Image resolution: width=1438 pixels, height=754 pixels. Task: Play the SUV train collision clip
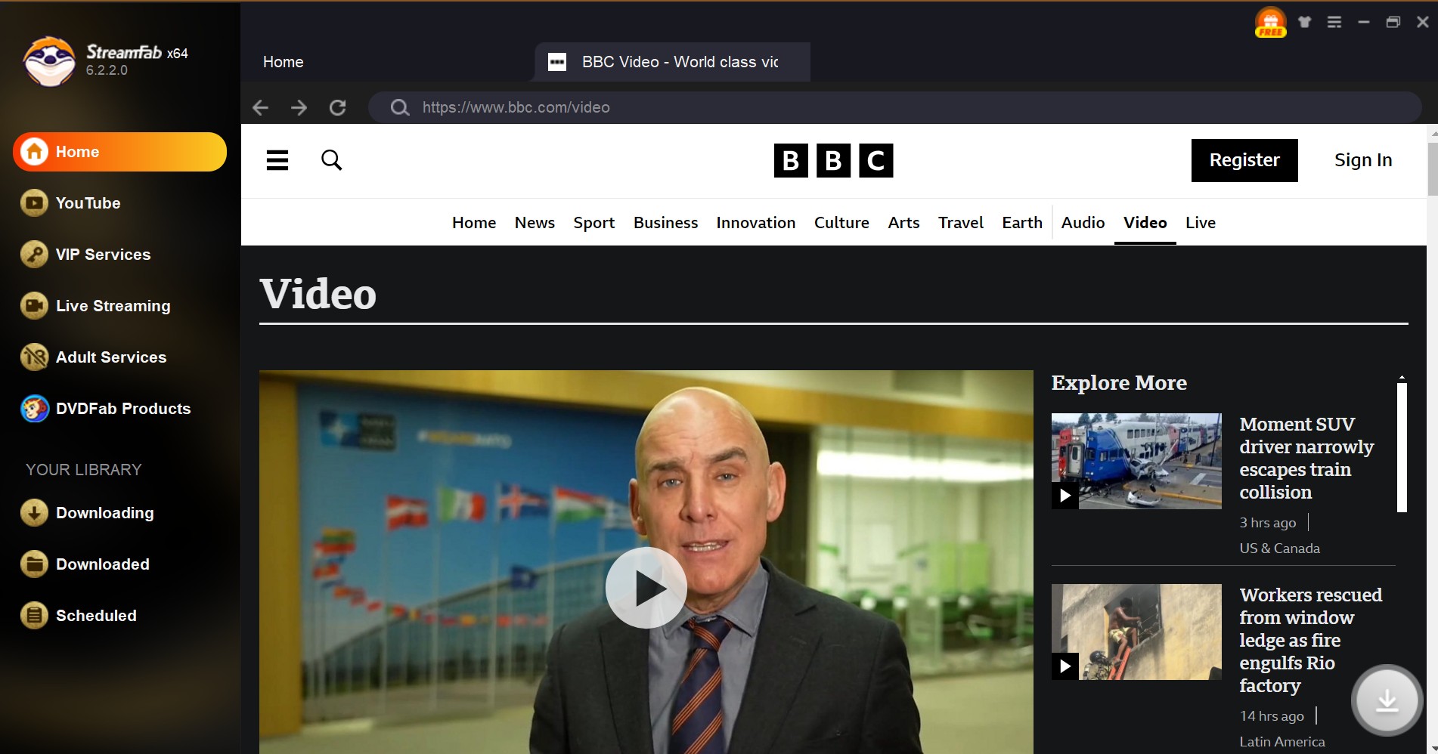(1065, 496)
